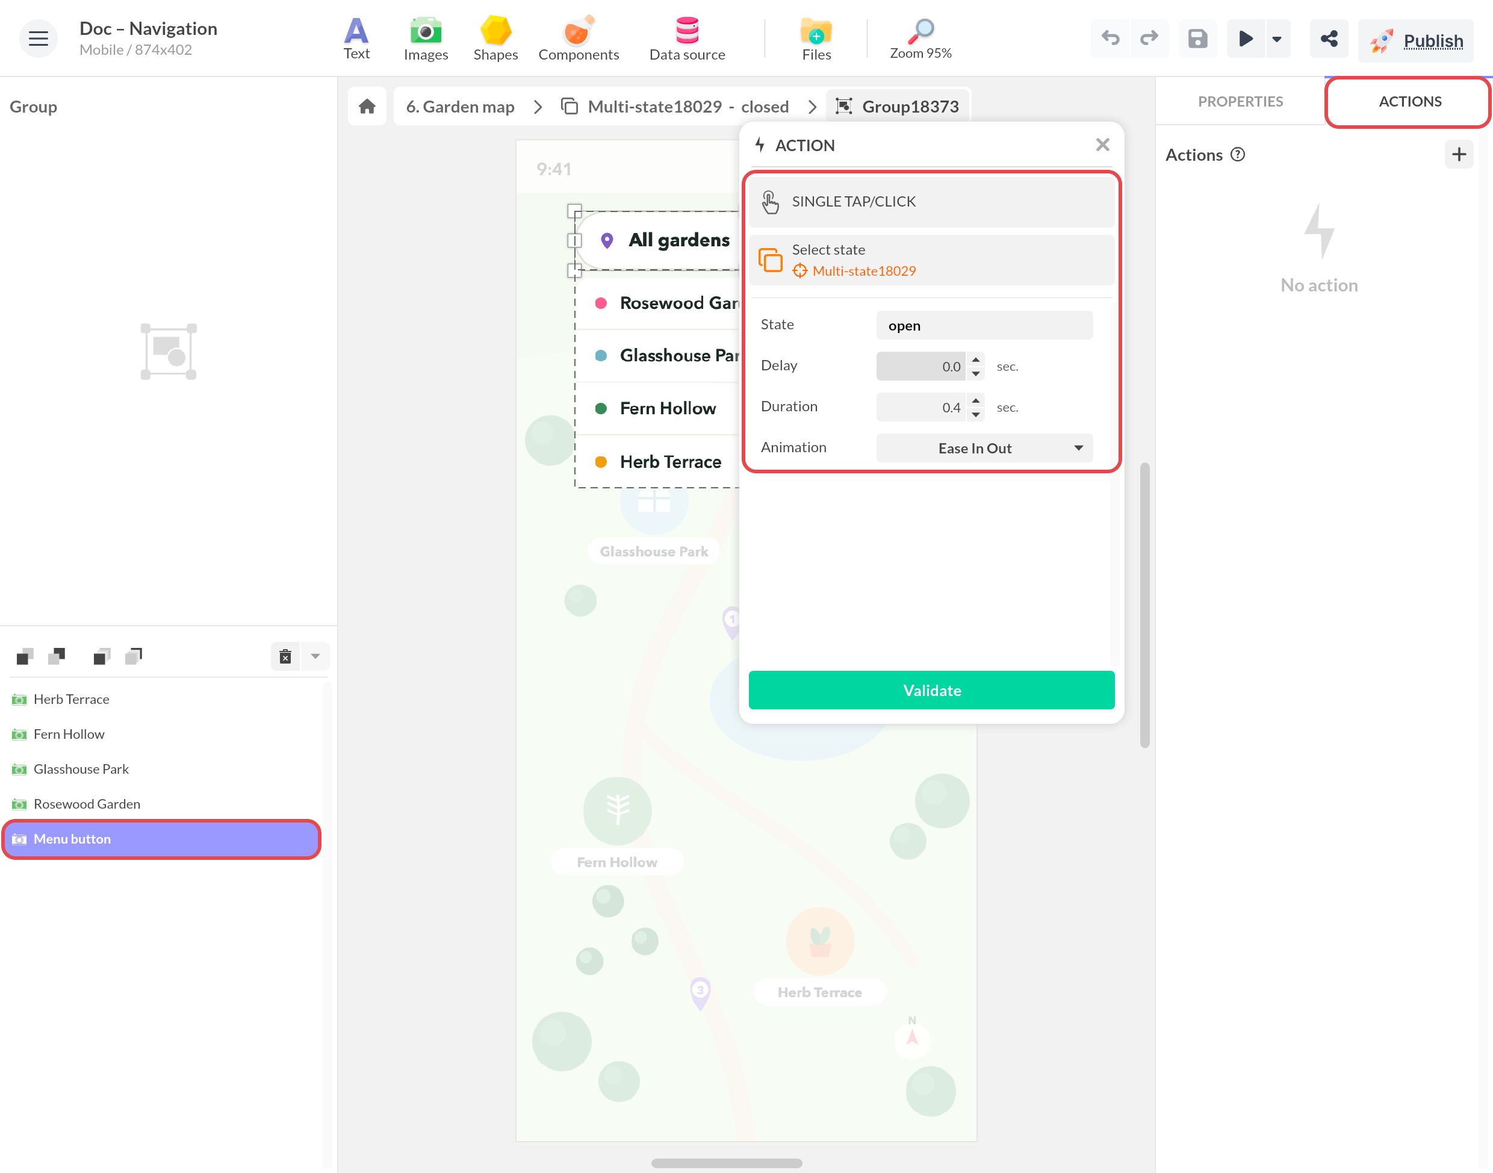Select the Menu button layer
Screen dimensions: 1493x1173
(x=161, y=839)
